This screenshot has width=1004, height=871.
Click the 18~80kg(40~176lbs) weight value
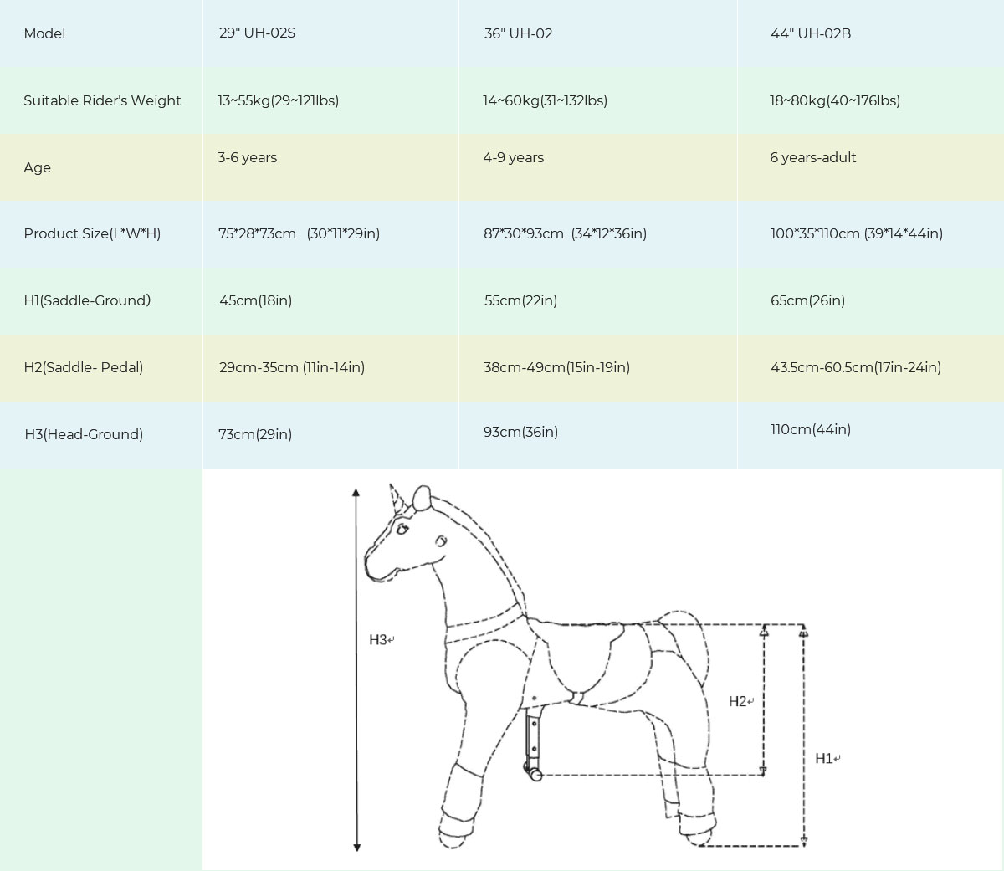pyautogui.click(x=835, y=100)
